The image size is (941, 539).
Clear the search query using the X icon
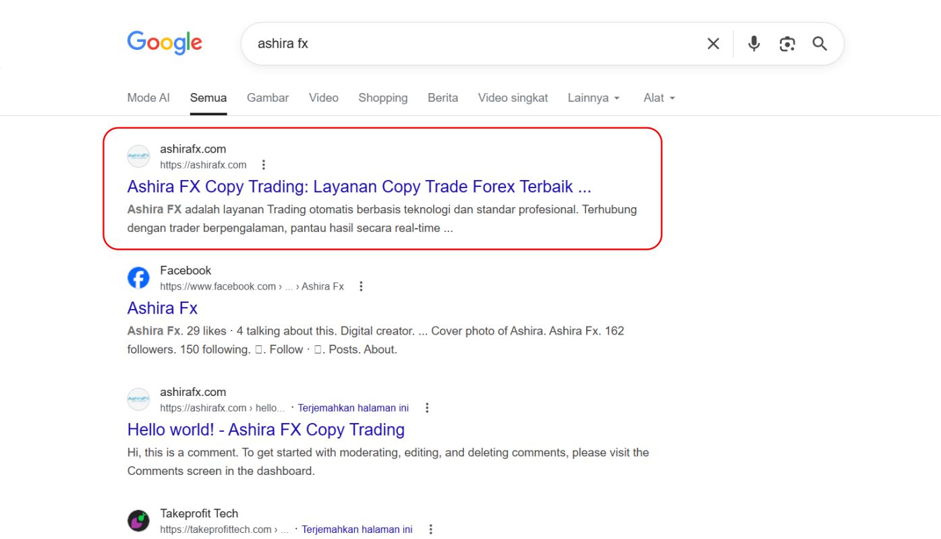713,43
